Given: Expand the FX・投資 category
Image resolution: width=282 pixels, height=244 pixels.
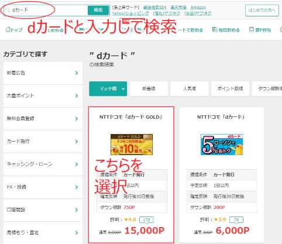Looking at the screenshot, I should [43, 187].
